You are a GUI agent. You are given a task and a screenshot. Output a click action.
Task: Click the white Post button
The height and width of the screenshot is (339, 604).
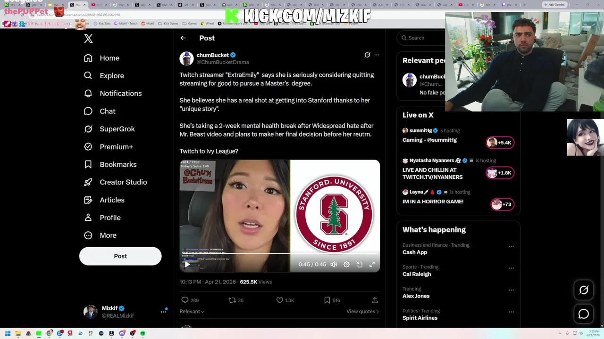tap(120, 256)
